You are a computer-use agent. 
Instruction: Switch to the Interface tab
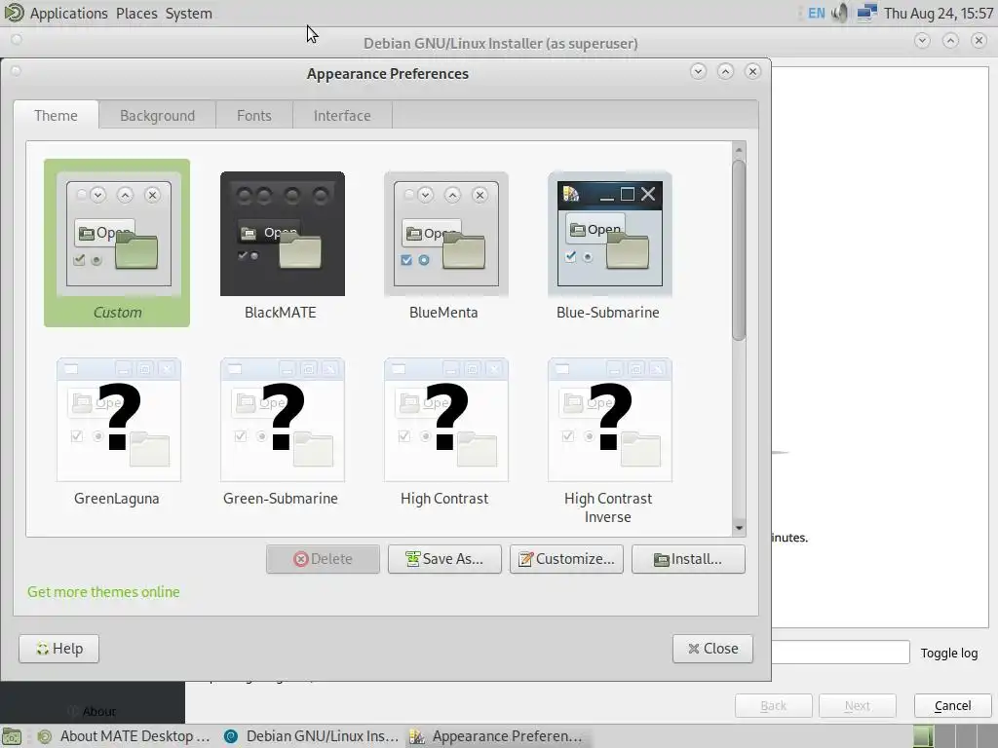pyautogui.click(x=342, y=115)
